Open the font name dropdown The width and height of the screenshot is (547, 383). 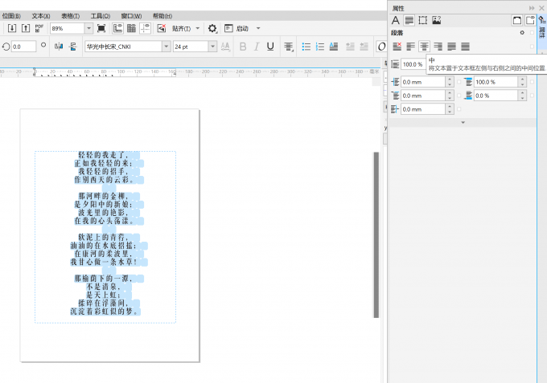point(167,47)
